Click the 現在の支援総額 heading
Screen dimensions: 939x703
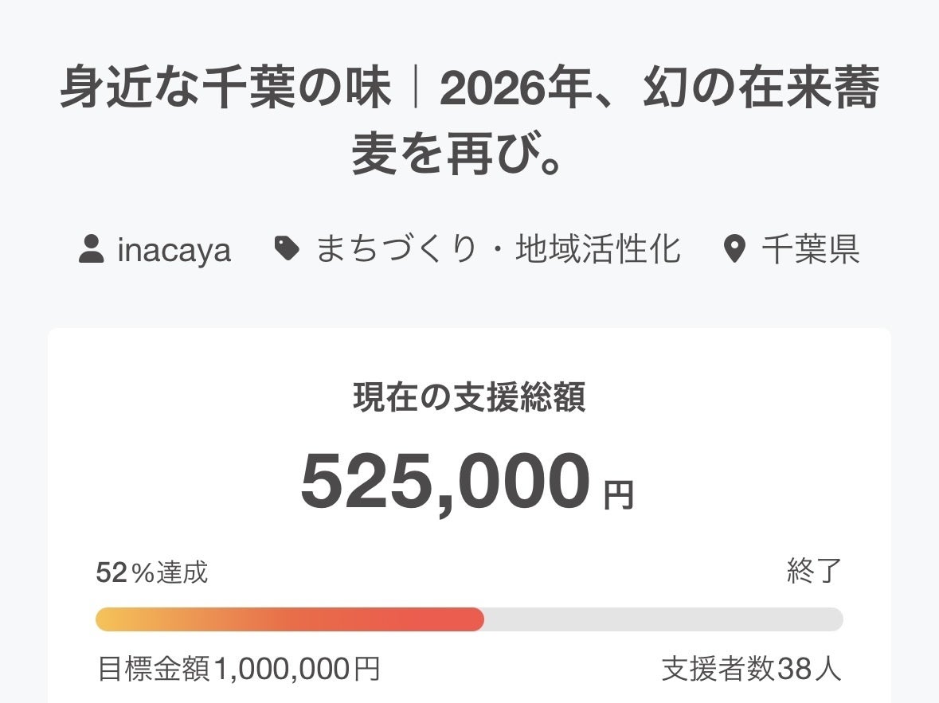coord(469,399)
